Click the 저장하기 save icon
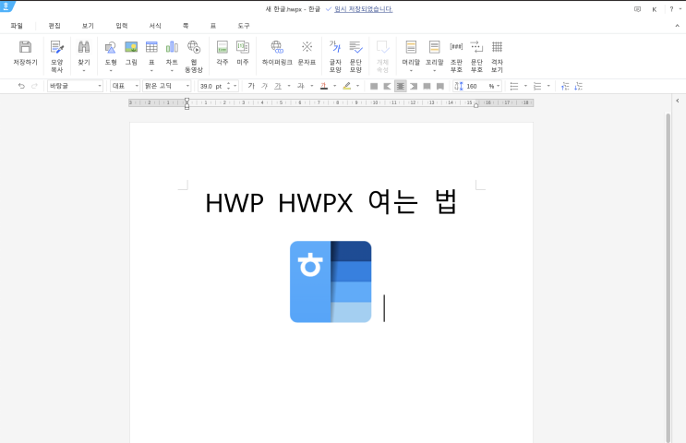Image resolution: width=686 pixels, height=443 pixels. 25,53
